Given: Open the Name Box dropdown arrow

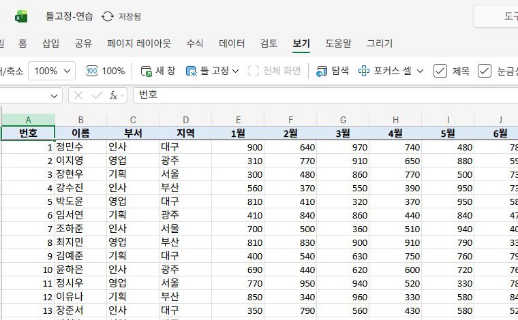Looking at the screenshot, I should 54,96.
